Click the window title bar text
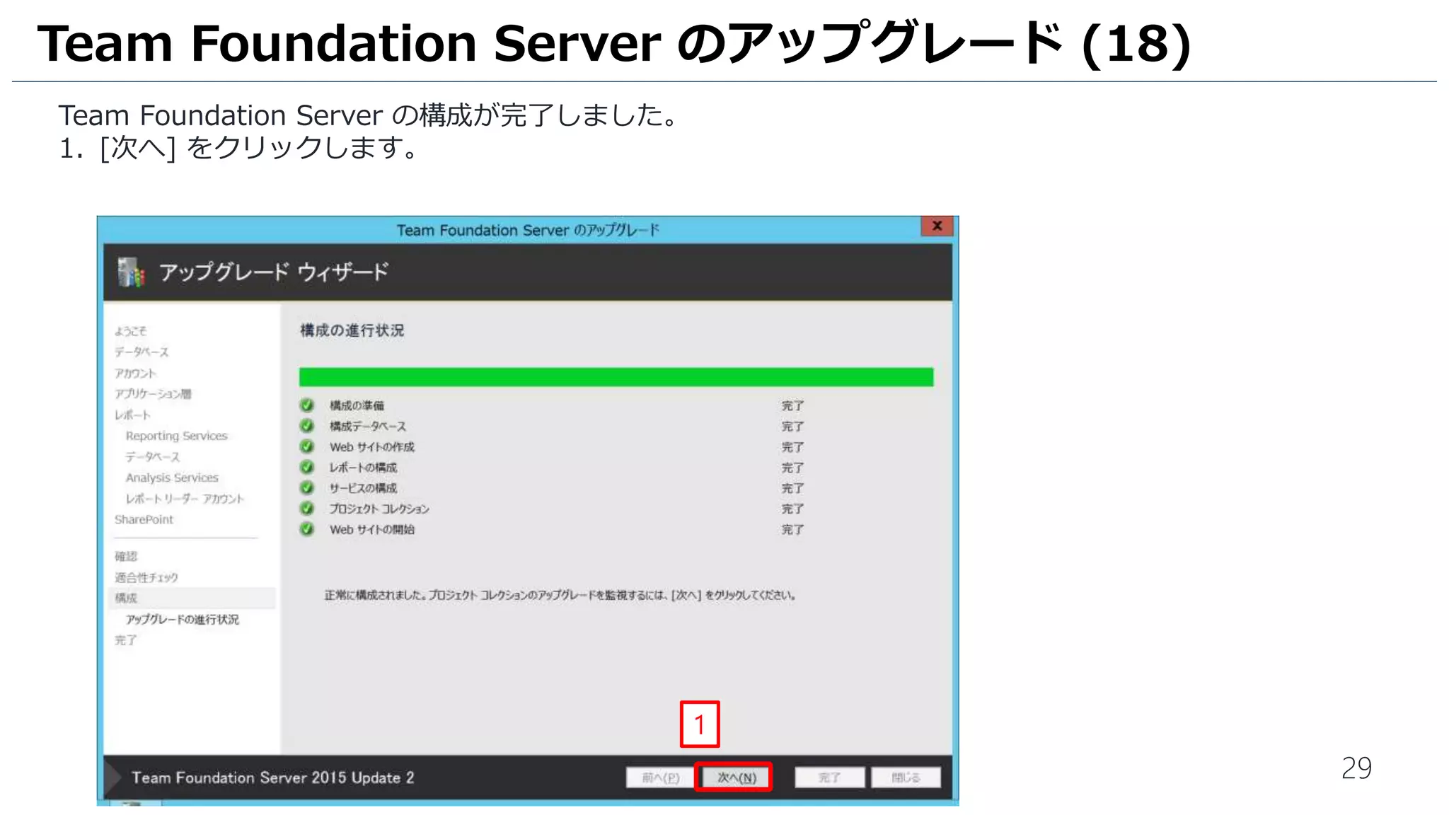Viewport: 1449px width, 815px height. click(x=528, y=230)
